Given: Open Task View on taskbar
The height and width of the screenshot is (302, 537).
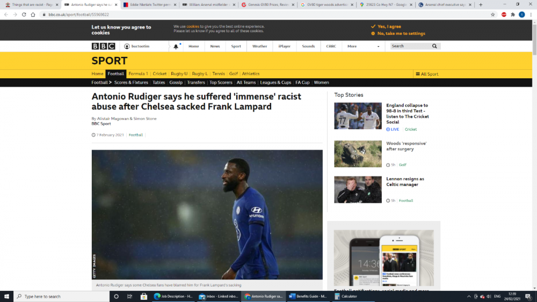Looking at the screenshot, I should pyautogui.click(x=129, y=296).
